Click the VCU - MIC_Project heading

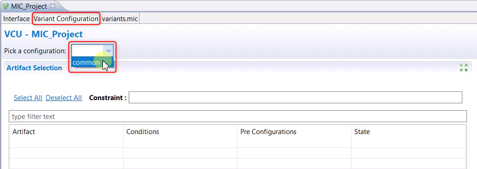44,34
